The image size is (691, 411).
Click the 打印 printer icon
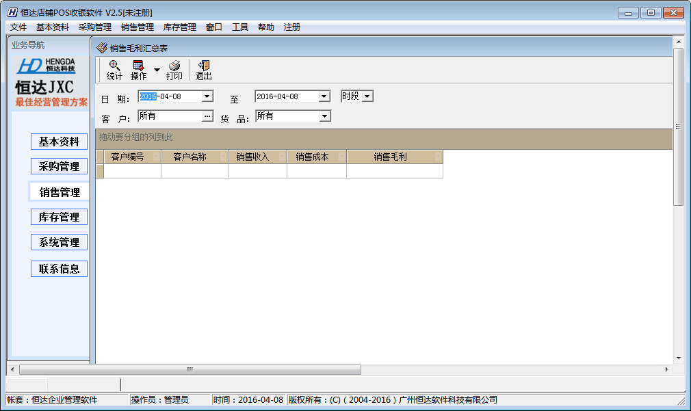[174, 66]
